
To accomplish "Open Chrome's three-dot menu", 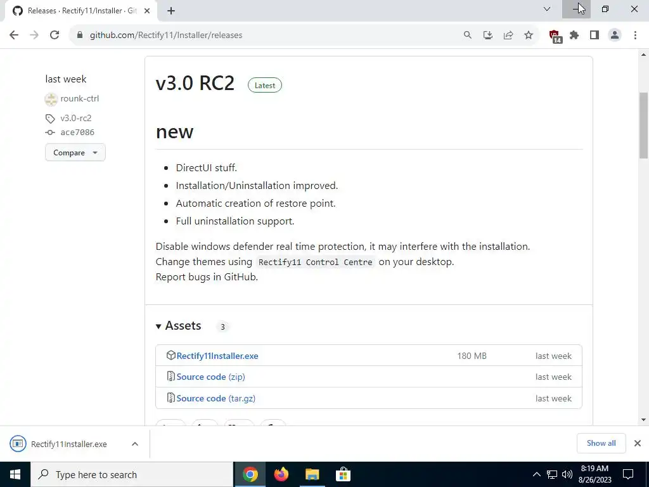I will pyautogui.click(x=635, y=36).
